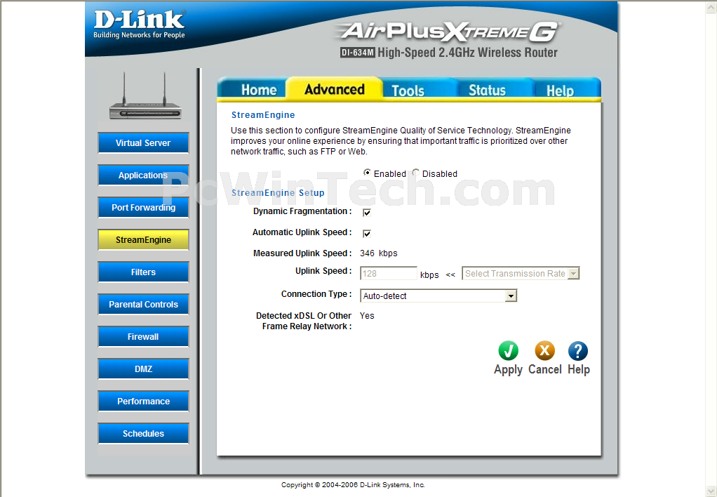Click the Cancel text label
Screen dimensions: 717x497
(544, 369)
